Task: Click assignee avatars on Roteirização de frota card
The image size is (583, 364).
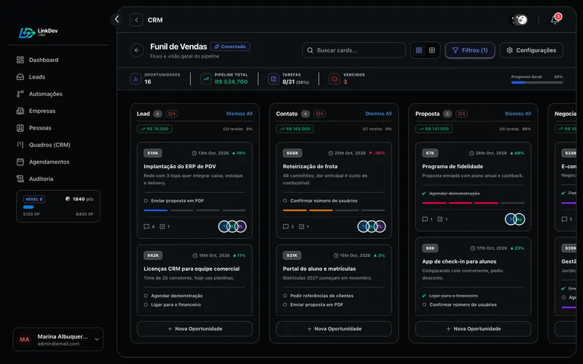Action: tap(372, 226)
